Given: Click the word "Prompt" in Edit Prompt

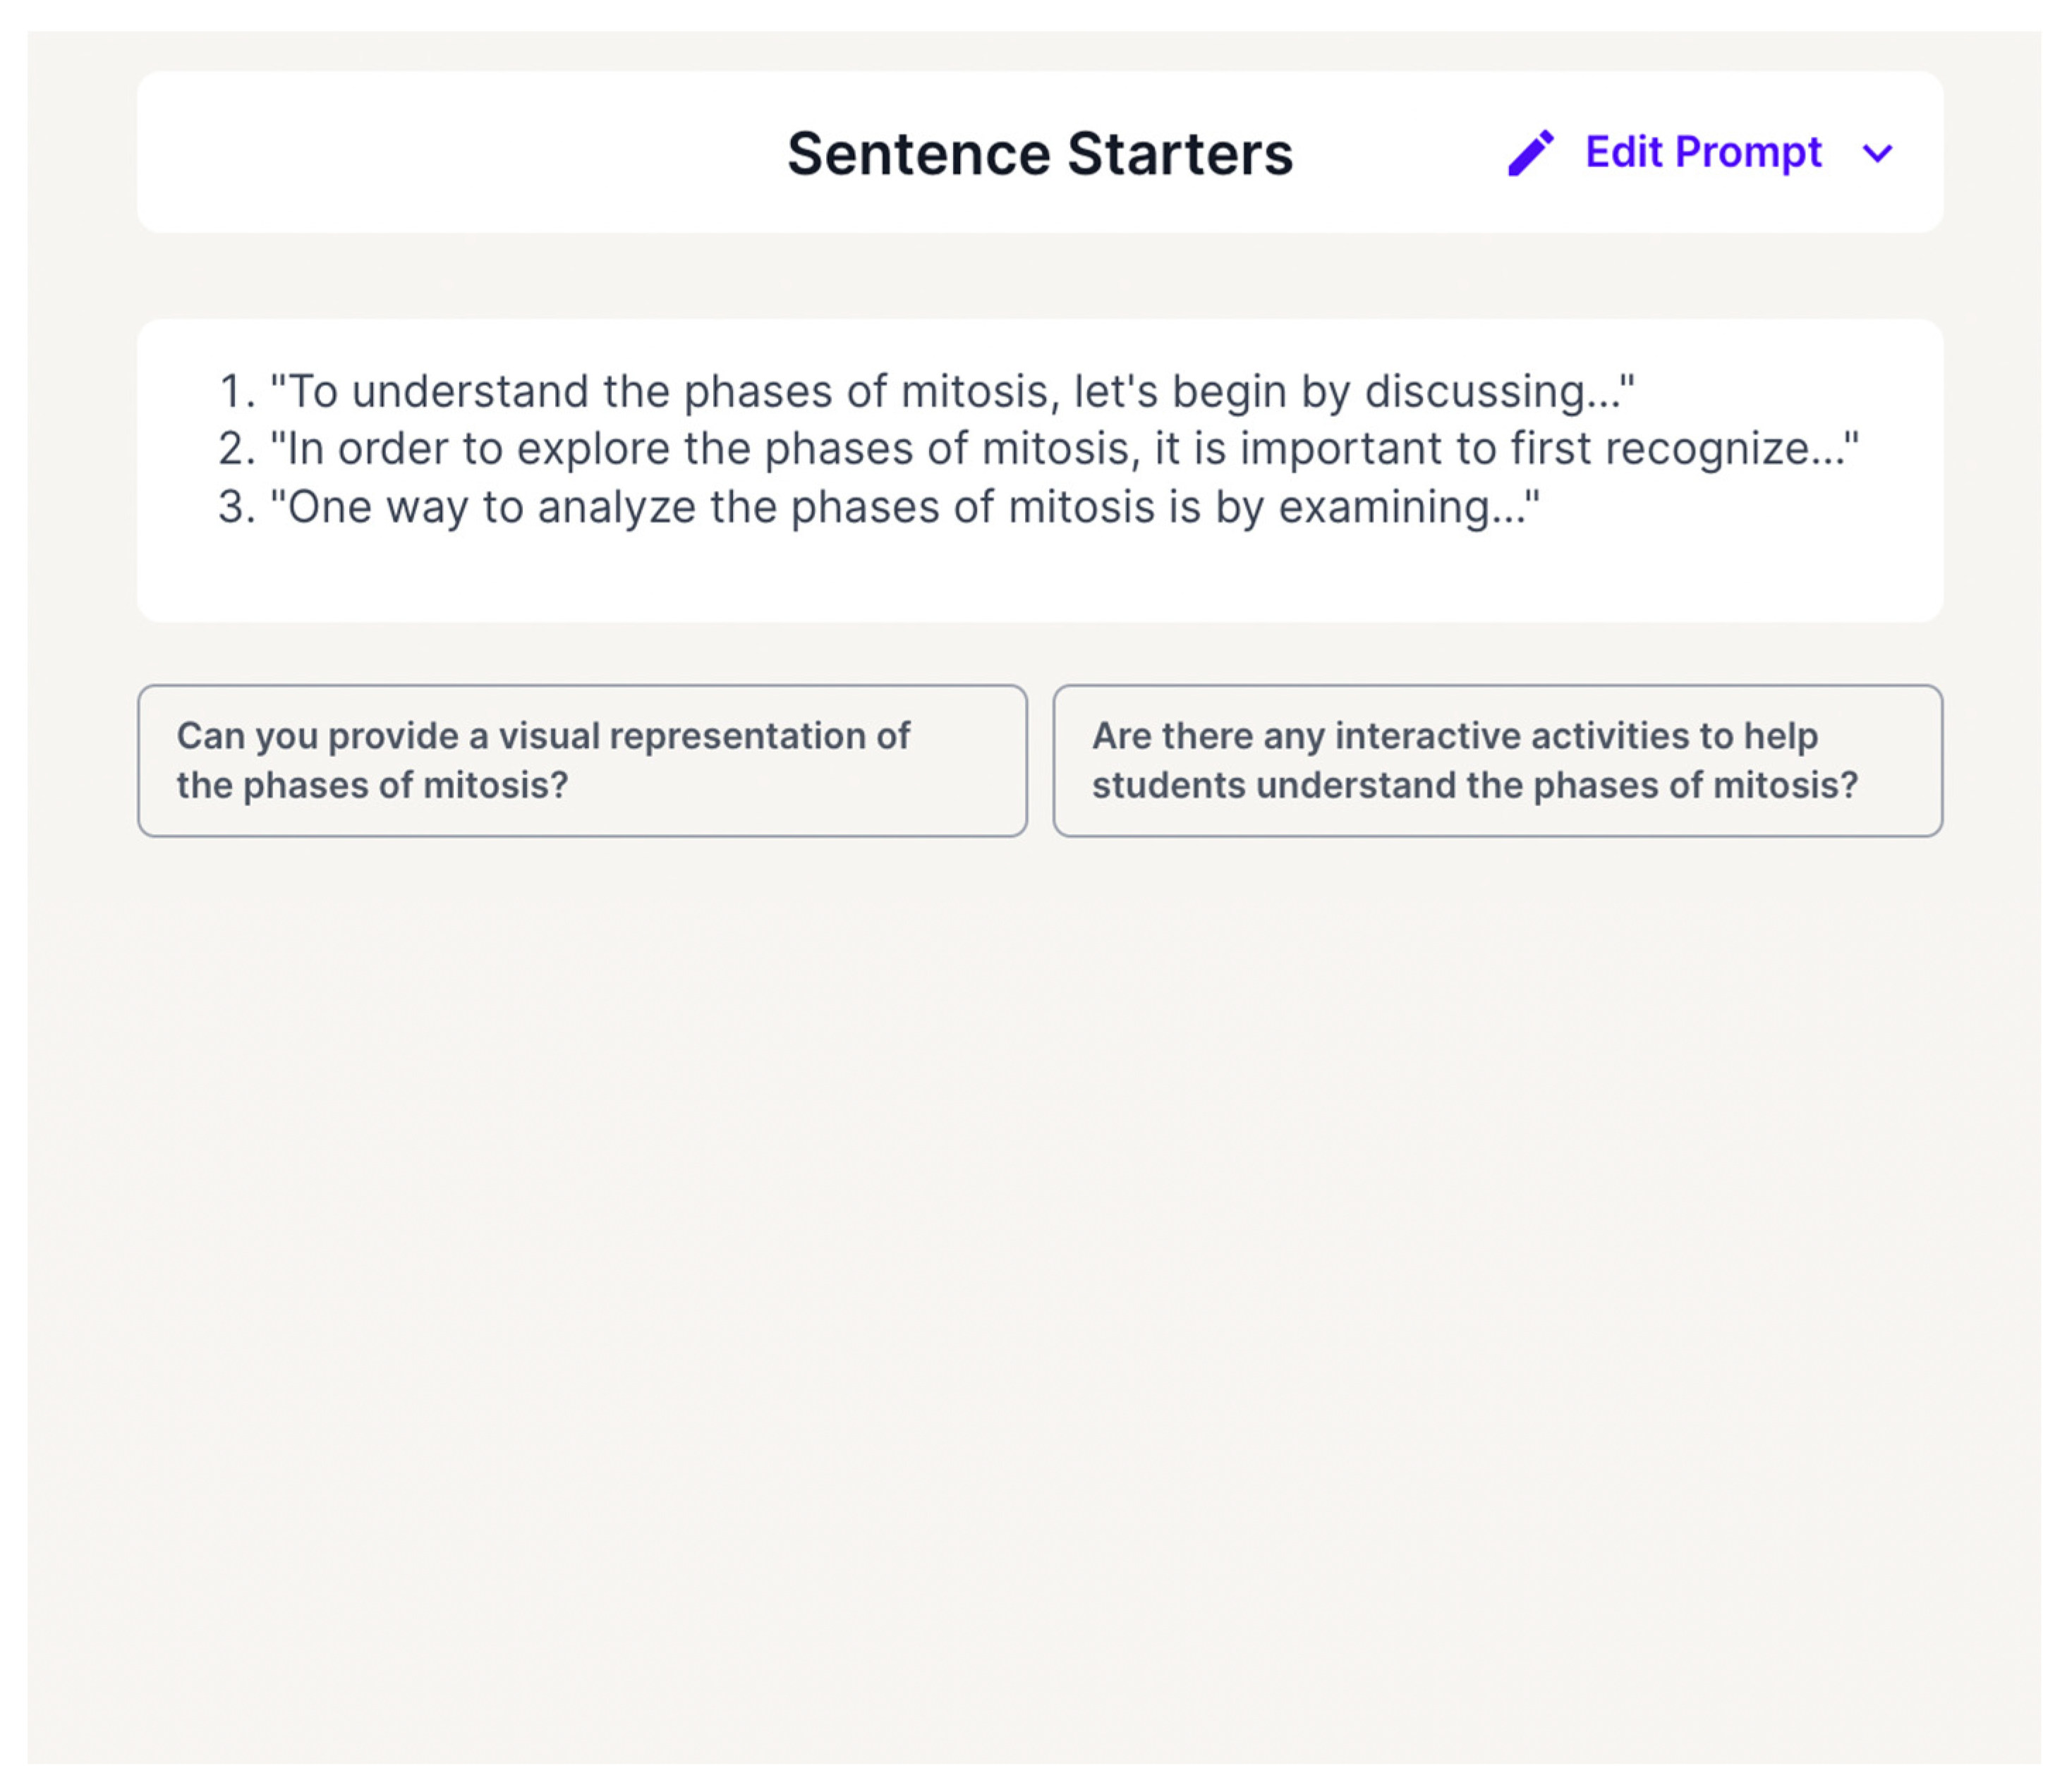Looking at the screenshot, I should pyautogui.click(x=1747, y=152).
